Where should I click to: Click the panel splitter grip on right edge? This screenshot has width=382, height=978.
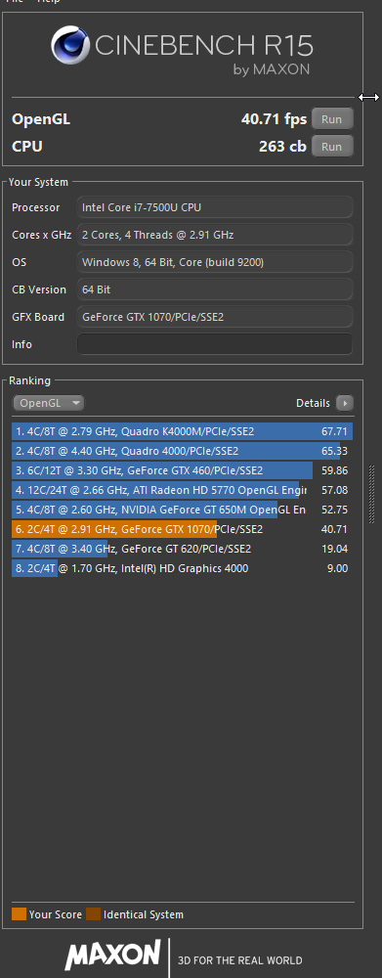click(x=372, y=494)
